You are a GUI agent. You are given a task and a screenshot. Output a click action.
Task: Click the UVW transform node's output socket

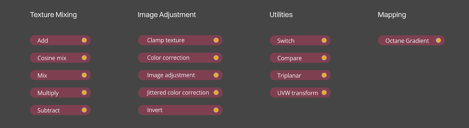tap(324, 93)
